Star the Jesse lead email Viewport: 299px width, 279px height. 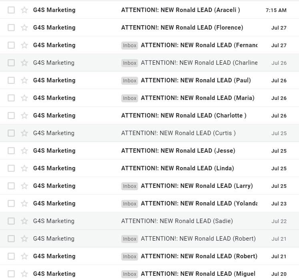click(x=24, y=151)
